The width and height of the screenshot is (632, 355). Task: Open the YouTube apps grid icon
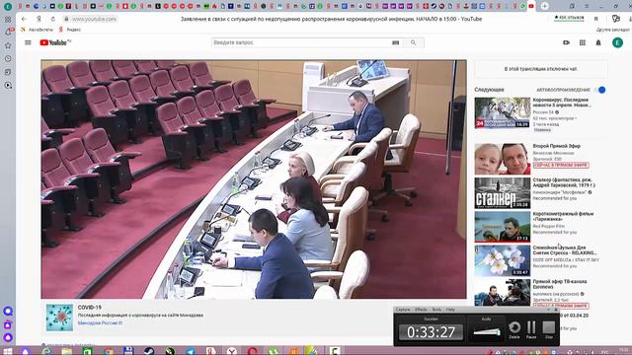583,42
